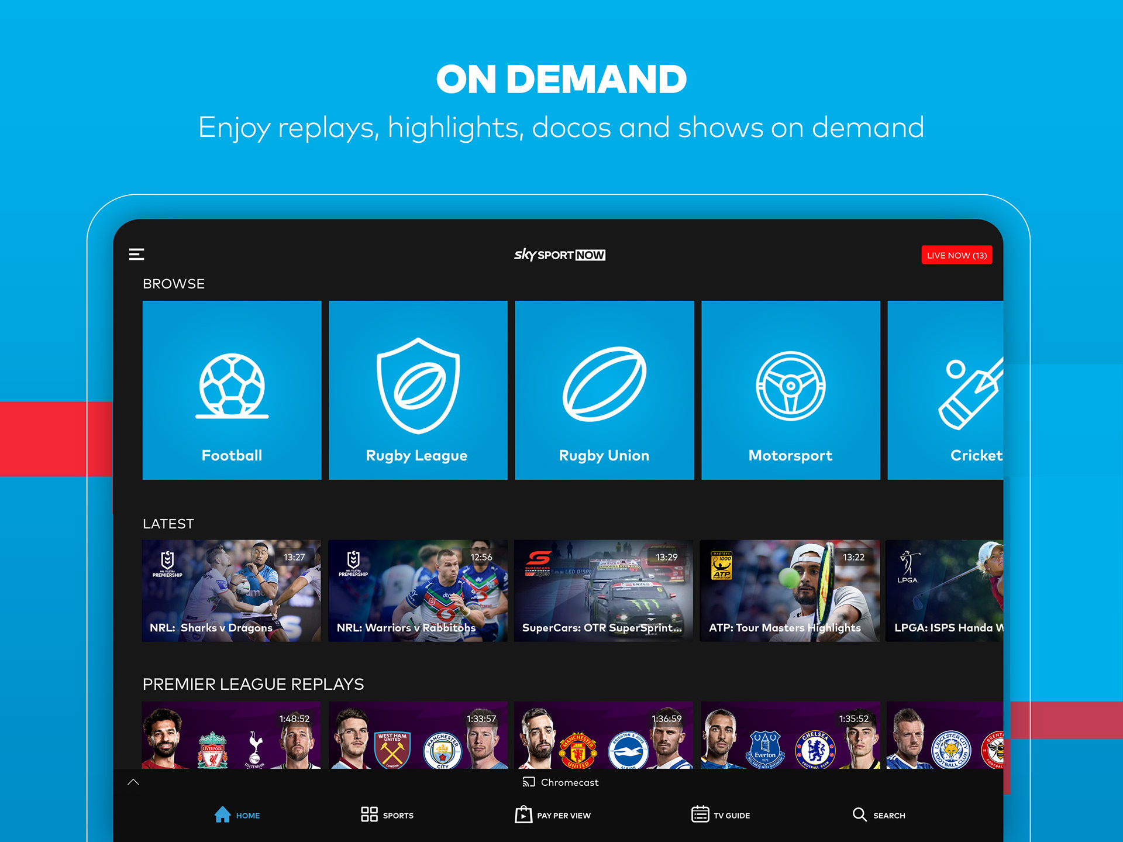Open the Rugby League browse tile
This screenshot has width=1123, height=842.
(x=418, y=390)
